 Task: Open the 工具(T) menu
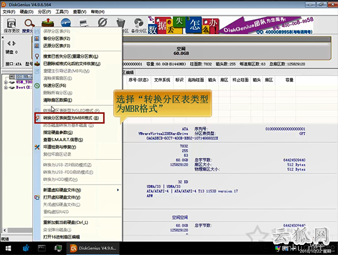[62, 12]
